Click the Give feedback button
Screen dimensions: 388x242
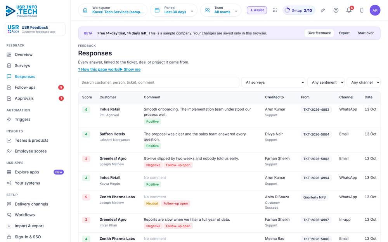(319, 33)
